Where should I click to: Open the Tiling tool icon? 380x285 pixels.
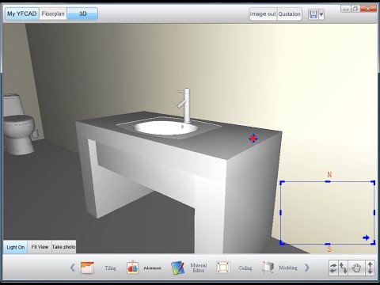tap(87, 268)
